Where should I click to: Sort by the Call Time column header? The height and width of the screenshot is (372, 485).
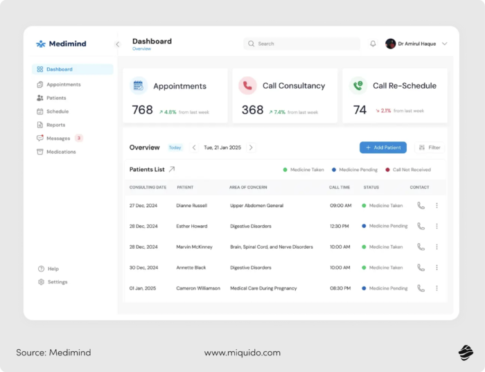point(339,188)
